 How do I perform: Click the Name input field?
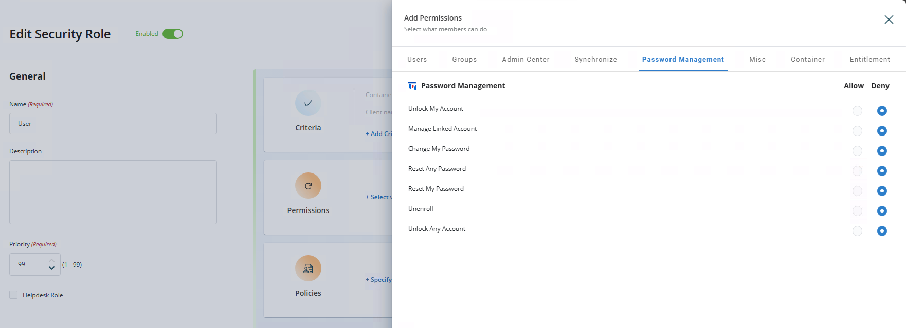(113, 124)
